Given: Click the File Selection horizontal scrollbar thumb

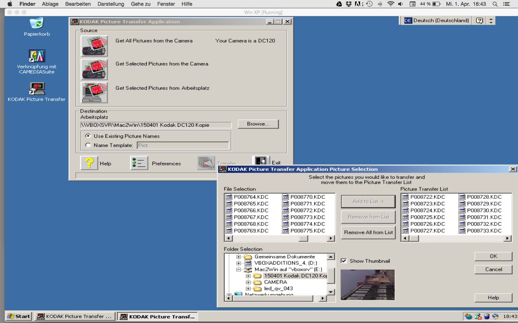Looking at the screenshot, I should point(303,238).
